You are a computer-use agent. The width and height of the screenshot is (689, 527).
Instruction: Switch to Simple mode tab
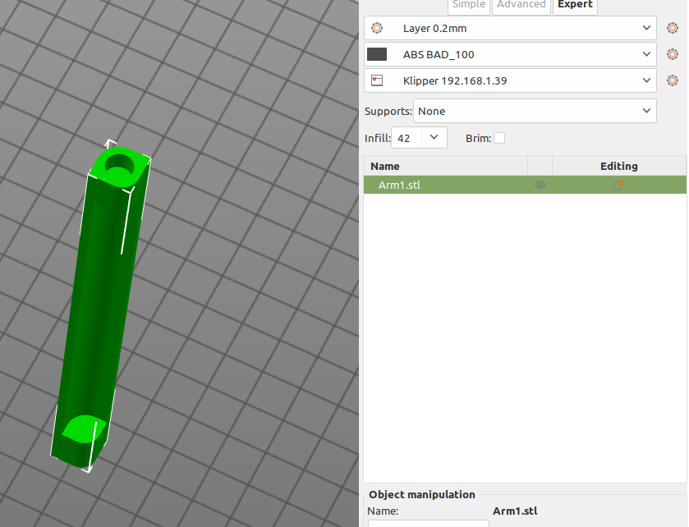(x=469, y=5)
